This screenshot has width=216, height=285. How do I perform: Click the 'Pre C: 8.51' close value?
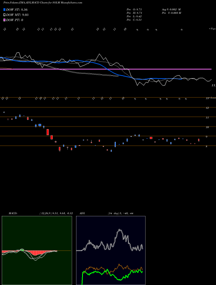tap(134, 20)
